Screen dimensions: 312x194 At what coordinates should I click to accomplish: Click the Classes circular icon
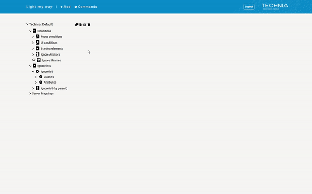[41, 77]
